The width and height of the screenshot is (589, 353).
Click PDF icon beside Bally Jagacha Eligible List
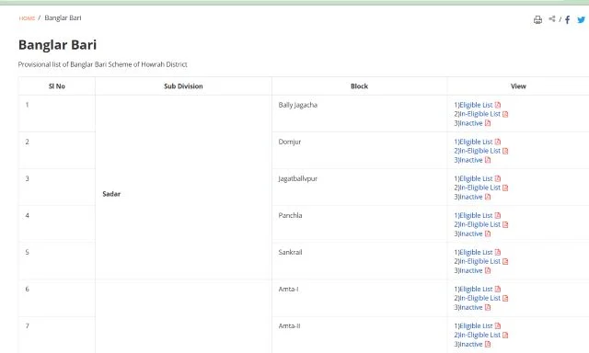coord(498,105)
